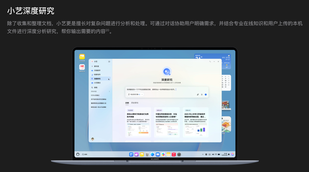309x172 pixels.
Task: Open the 深圳45周年万机联动灯光秀 example card
Action: [138, 122]
